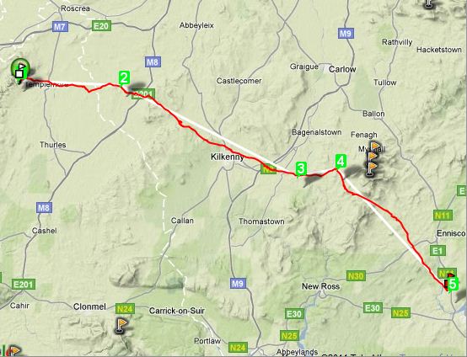Click the Carlow town label
Screen dimensions: 467x357
pos(342,69)
